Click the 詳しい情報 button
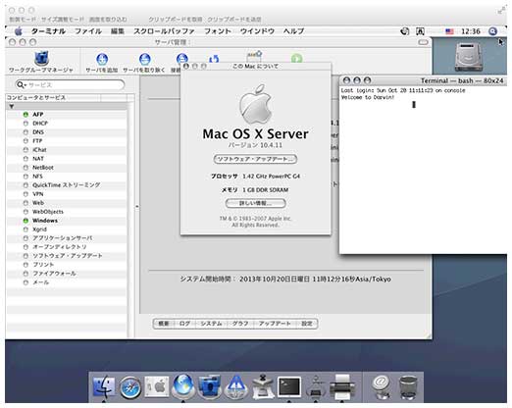The width and height of the screenshot is (512, 408). 255,203
